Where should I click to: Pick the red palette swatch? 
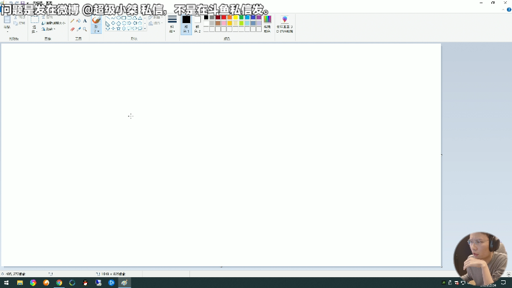(223, 17)
